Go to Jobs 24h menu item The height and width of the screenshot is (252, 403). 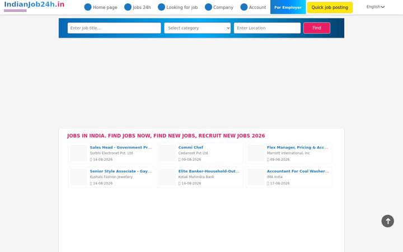click(142, 7)
